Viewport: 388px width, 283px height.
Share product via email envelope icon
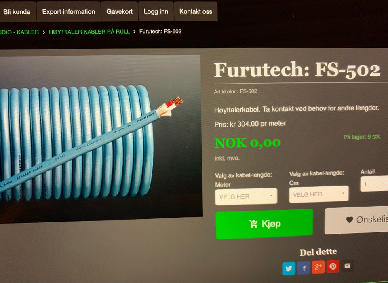click(x=347, y=266)
